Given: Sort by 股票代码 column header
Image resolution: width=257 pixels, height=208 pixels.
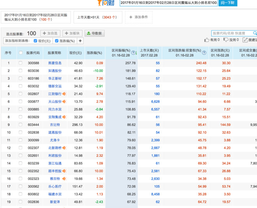Looking at the screenshot, I should point(33,53).
